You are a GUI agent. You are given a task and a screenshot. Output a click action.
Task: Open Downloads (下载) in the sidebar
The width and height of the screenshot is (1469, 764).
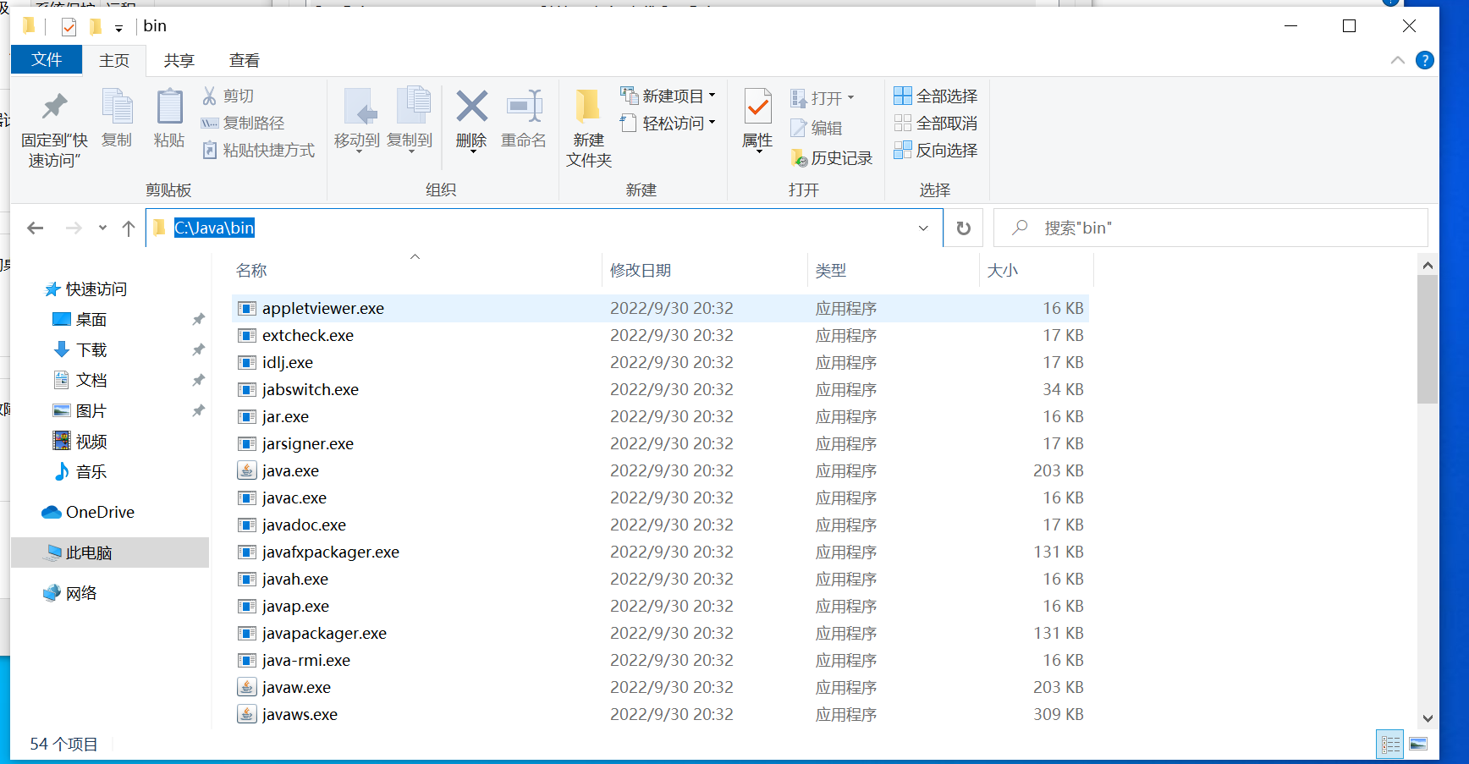pyautogui.click(x=80, y=349)
